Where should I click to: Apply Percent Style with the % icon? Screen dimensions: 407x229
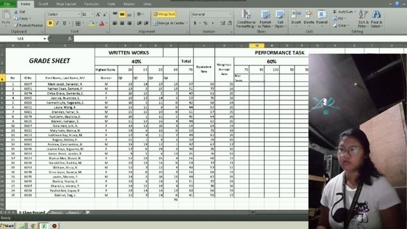(205, 23)
